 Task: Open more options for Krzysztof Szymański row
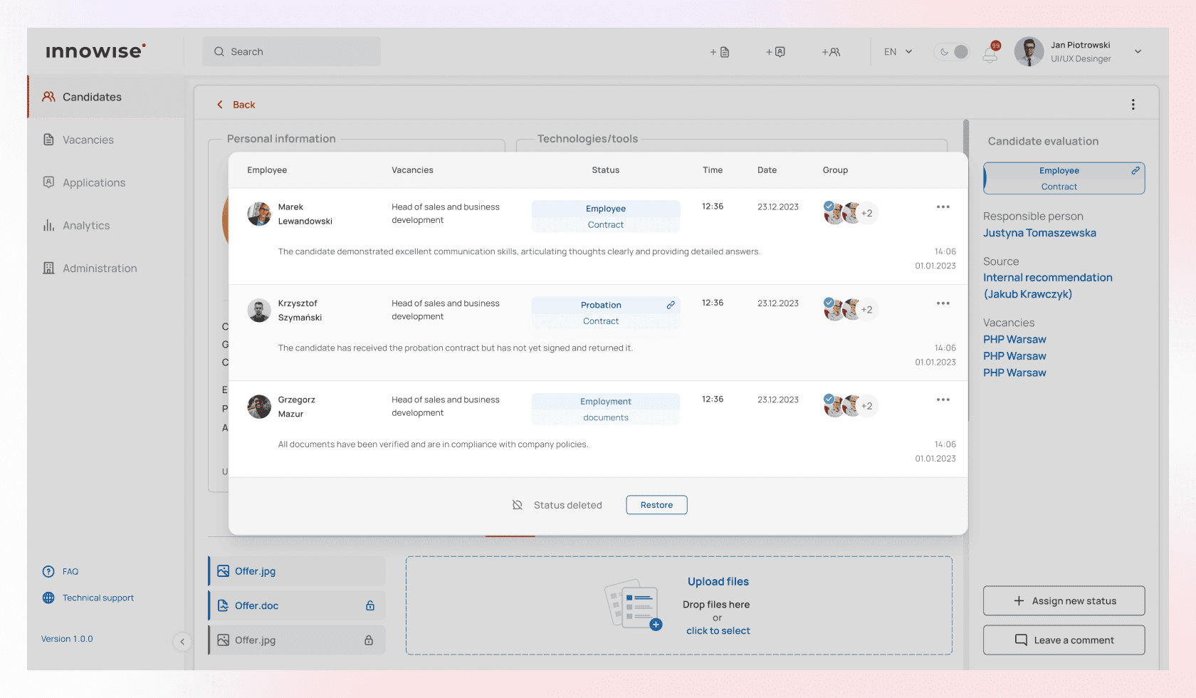(x=943, y=303)
